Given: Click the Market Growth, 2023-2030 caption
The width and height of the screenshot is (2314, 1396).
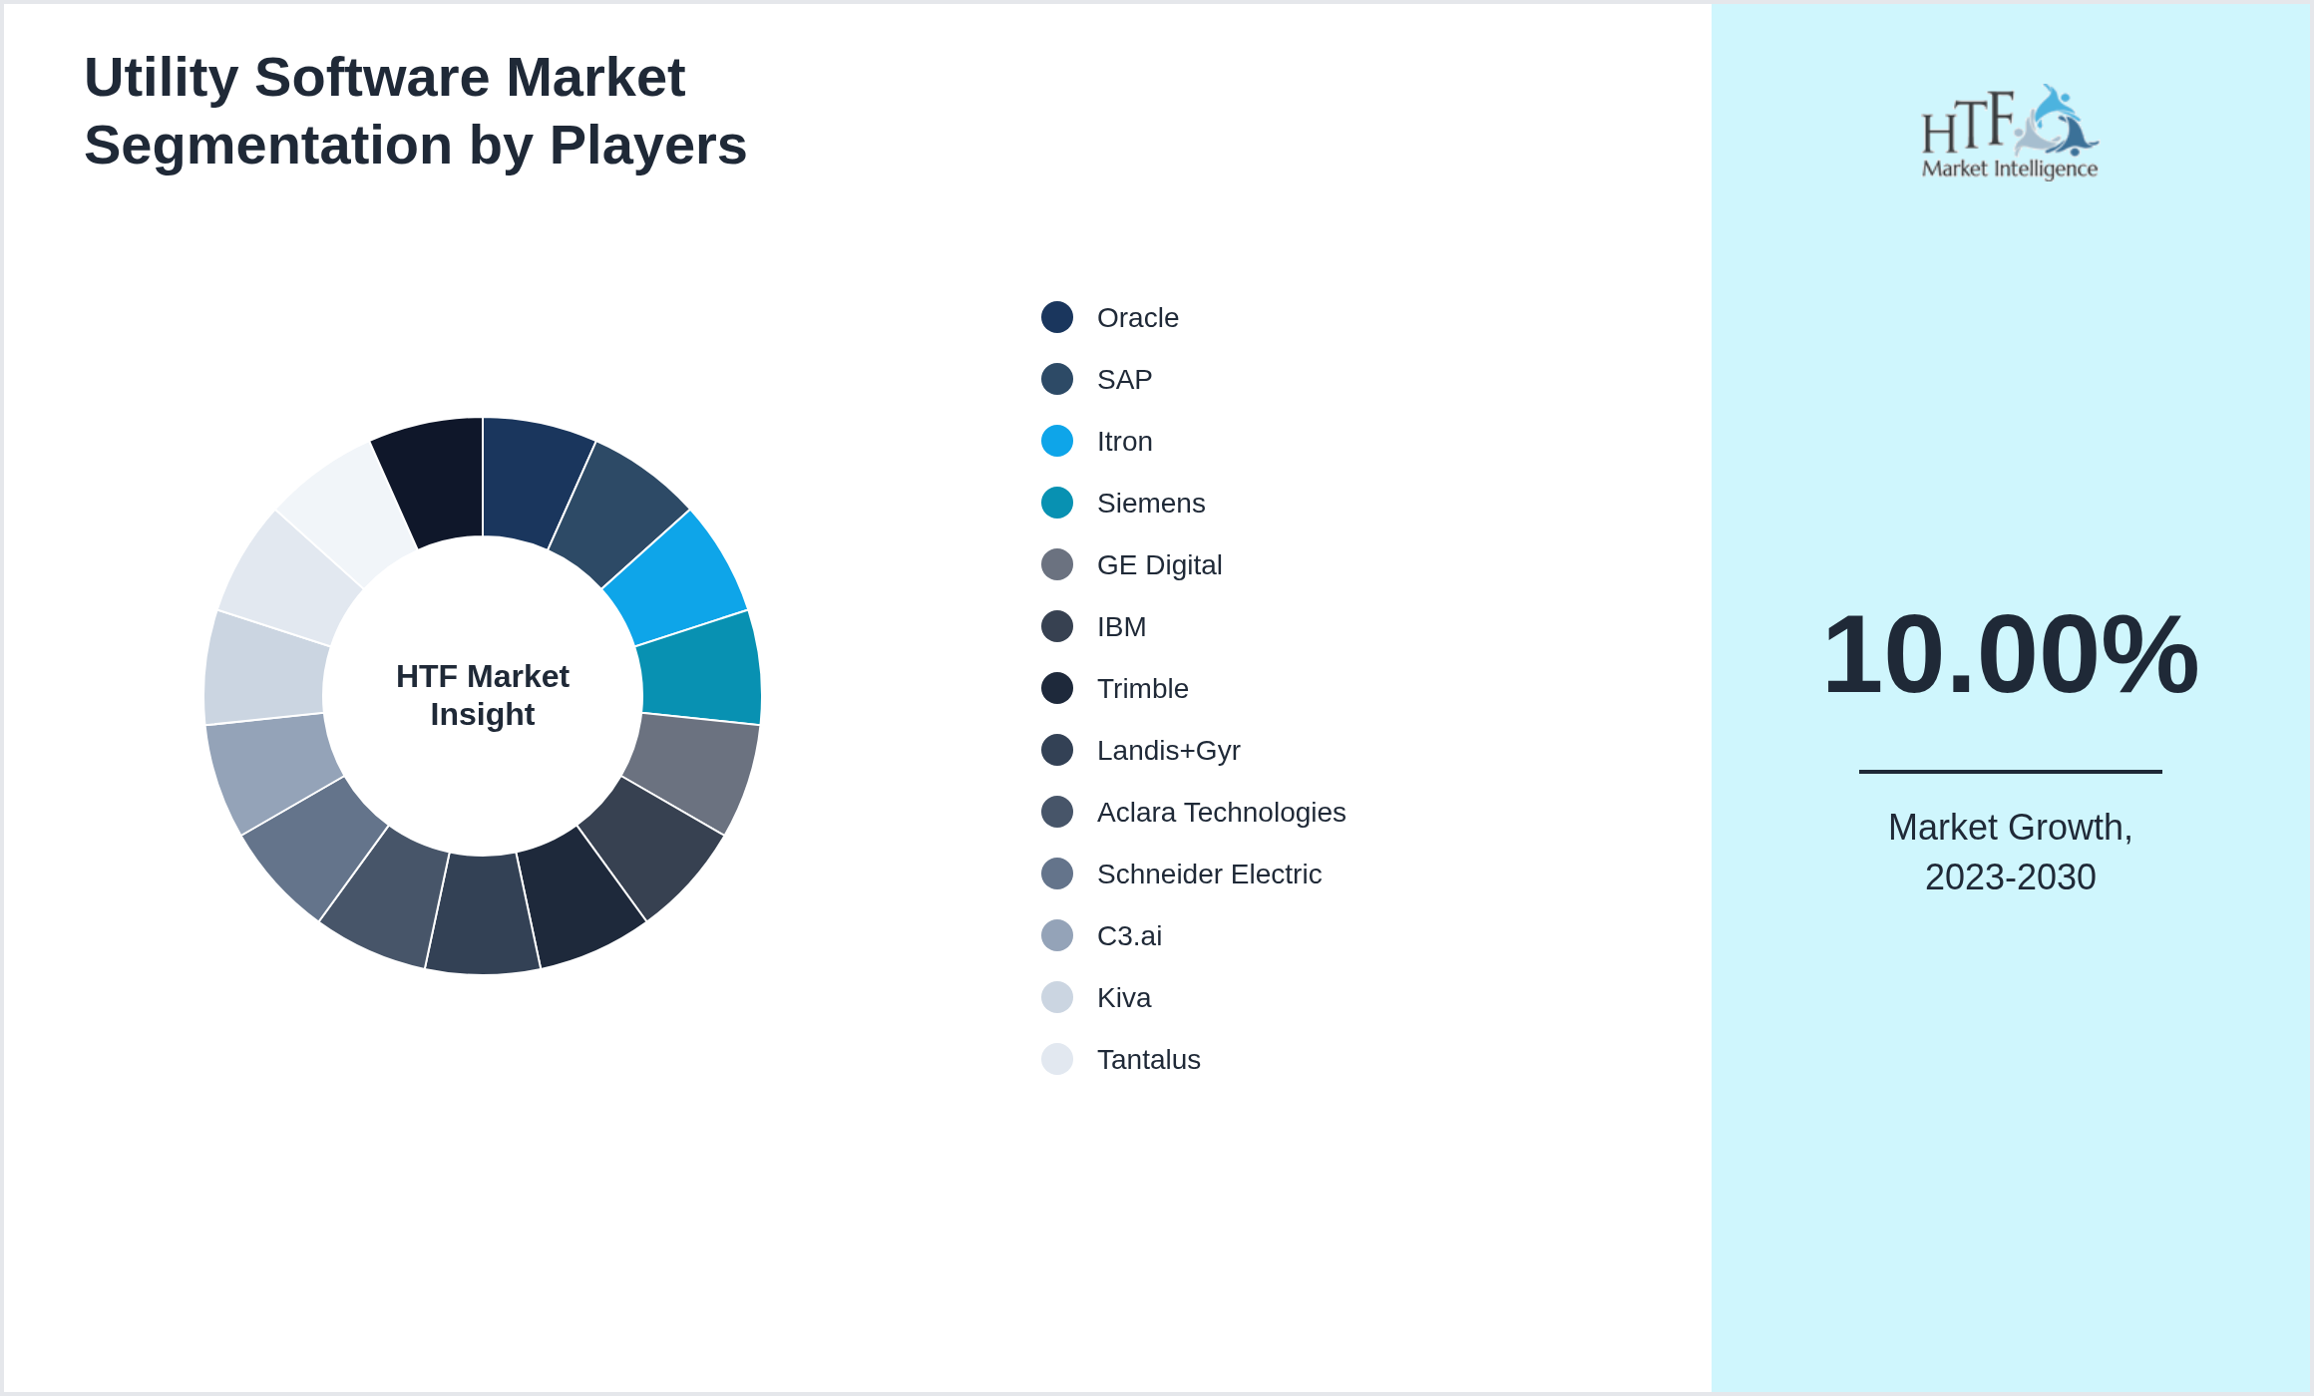Looking at the screenshot, I should pyautogui.click(x=2010, y=852).
